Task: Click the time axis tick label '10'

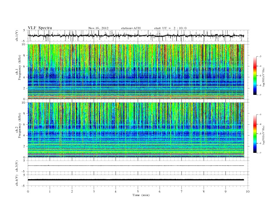Action: point(248,191)
